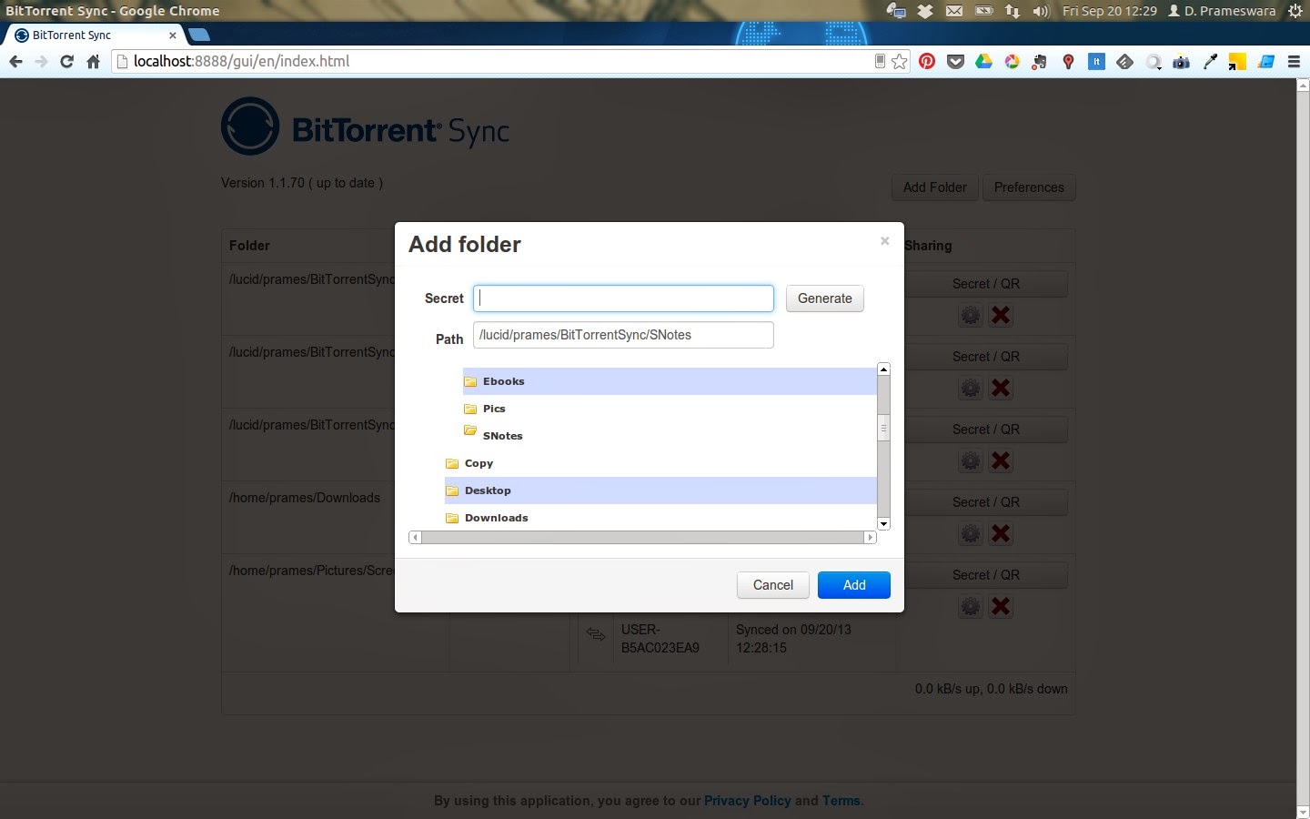Click the Add Folder button behind the dialog
The width and height of the screenshot is (1310, 819).
click(934, 187)
